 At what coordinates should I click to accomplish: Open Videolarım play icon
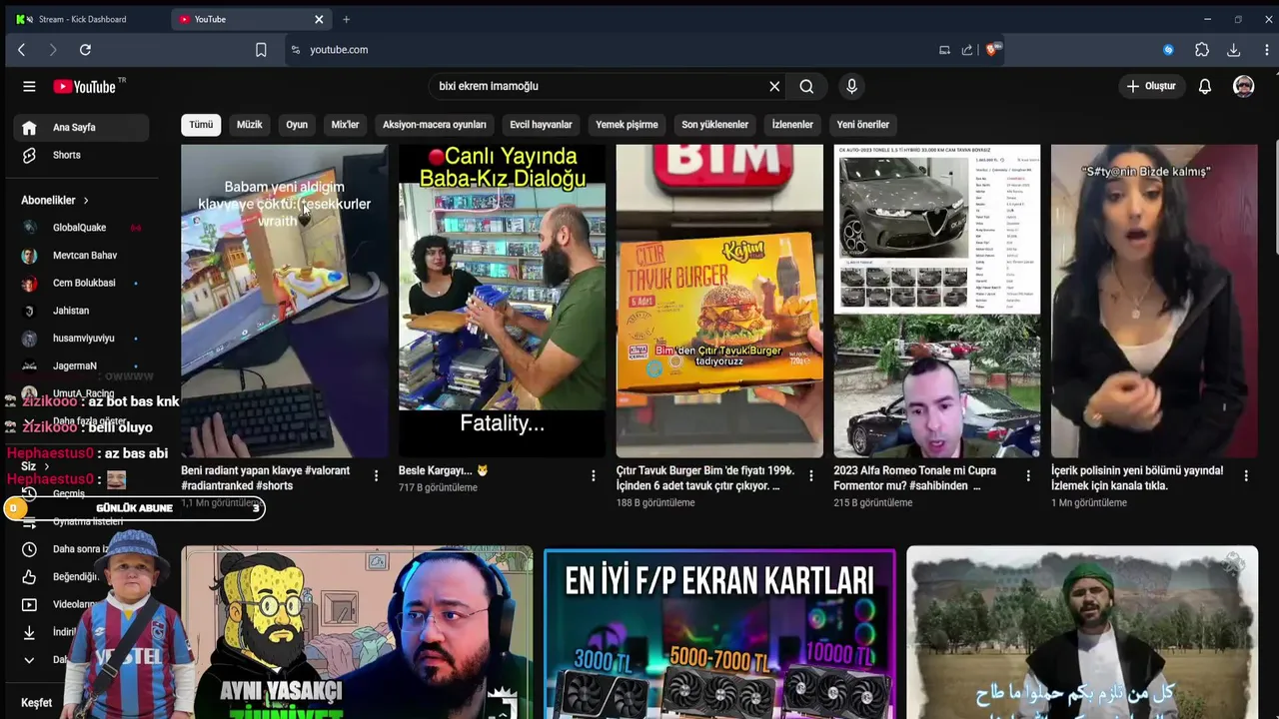pos(29,604)
